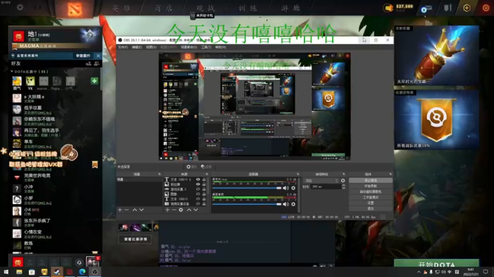Open the 工具(T) menu in OBS

pyautogui.click(x=206, y=47)
